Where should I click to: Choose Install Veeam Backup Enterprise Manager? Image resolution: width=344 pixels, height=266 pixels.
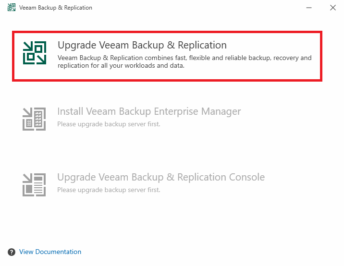tap(149, 111)
